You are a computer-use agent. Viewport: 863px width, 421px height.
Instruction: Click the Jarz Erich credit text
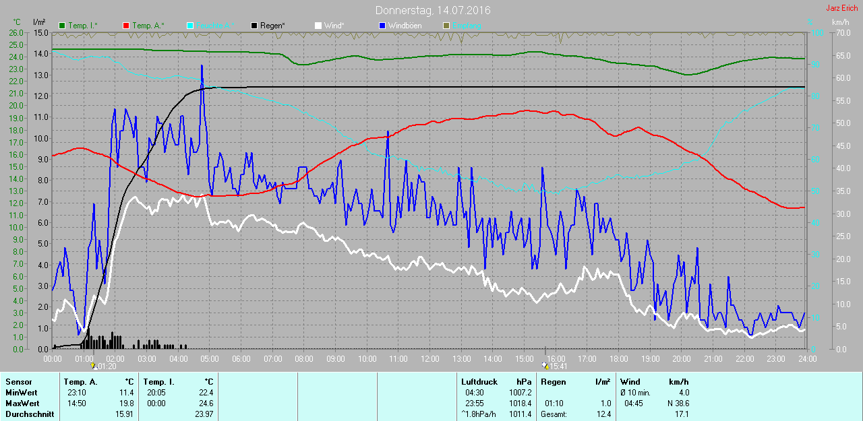[841, 8]
